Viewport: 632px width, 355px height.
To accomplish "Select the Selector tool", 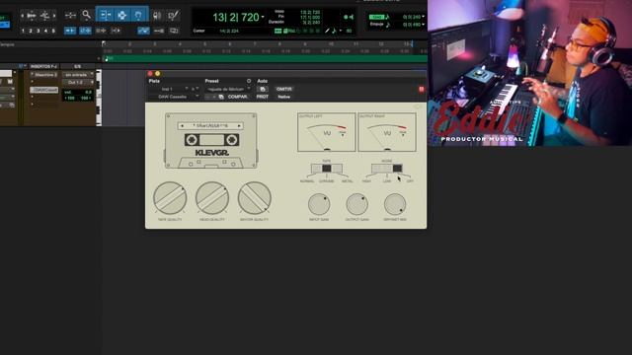I will 121,16.
